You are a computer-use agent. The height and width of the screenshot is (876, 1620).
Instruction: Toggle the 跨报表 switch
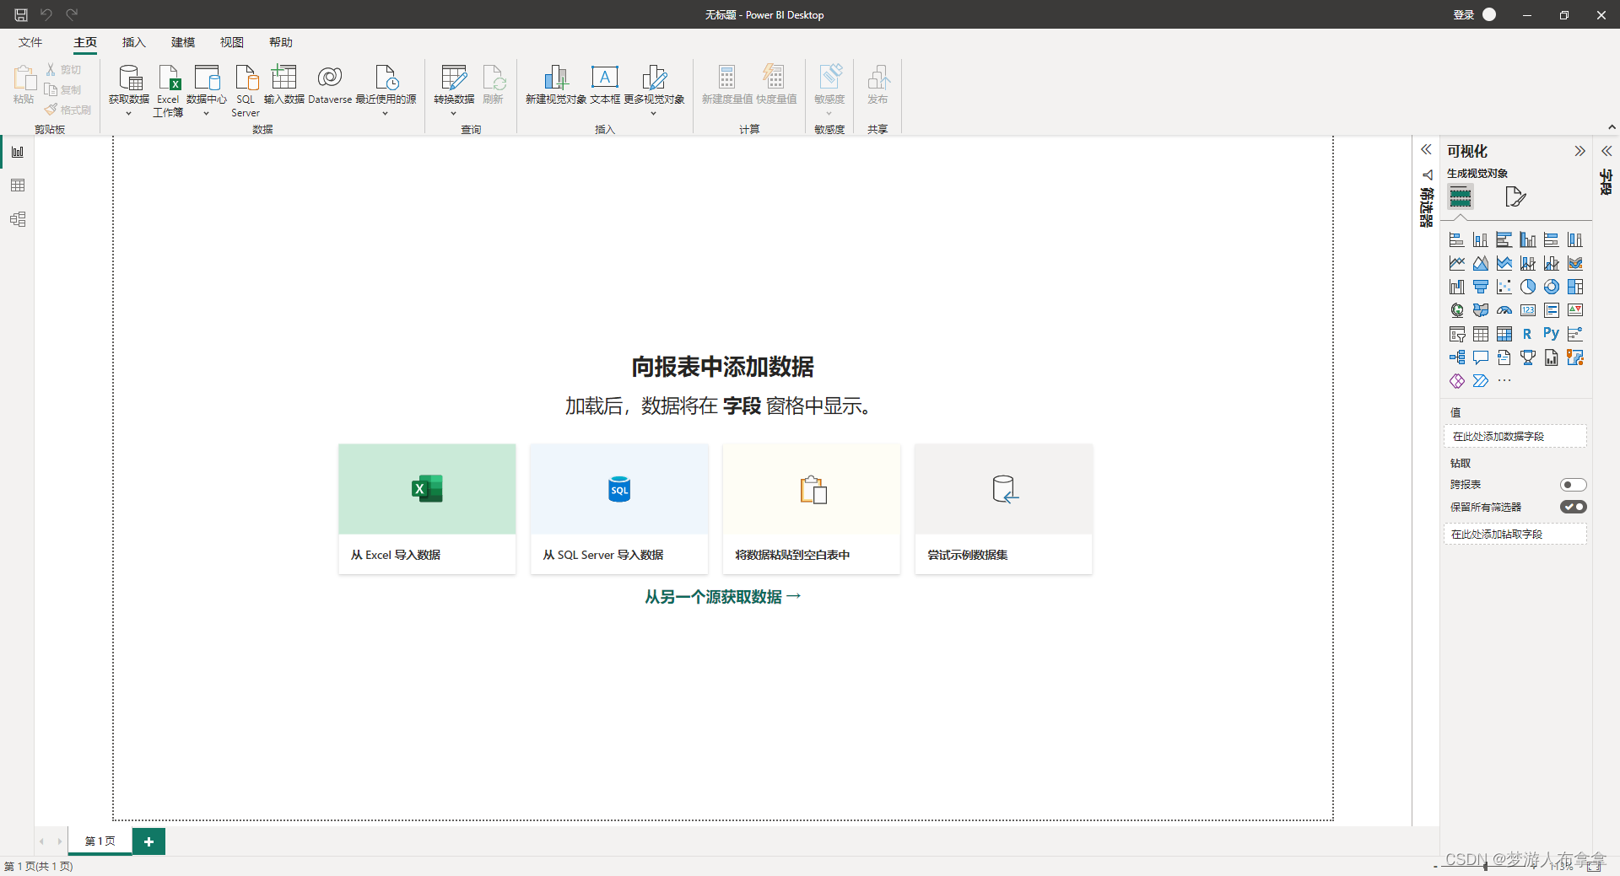[1574, 485]
